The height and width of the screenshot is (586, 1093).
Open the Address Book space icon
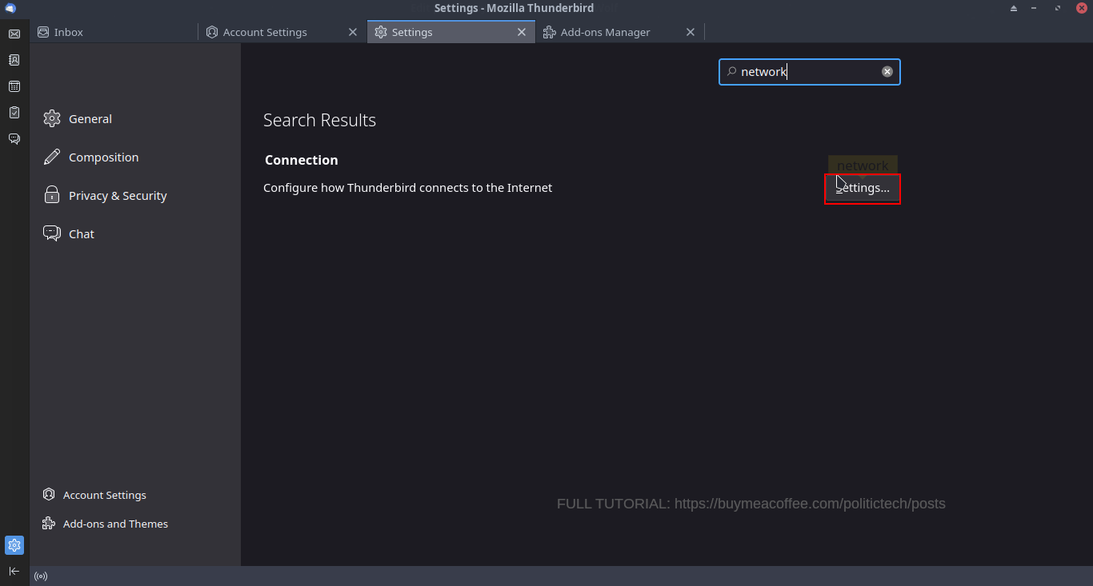(14, 60)
